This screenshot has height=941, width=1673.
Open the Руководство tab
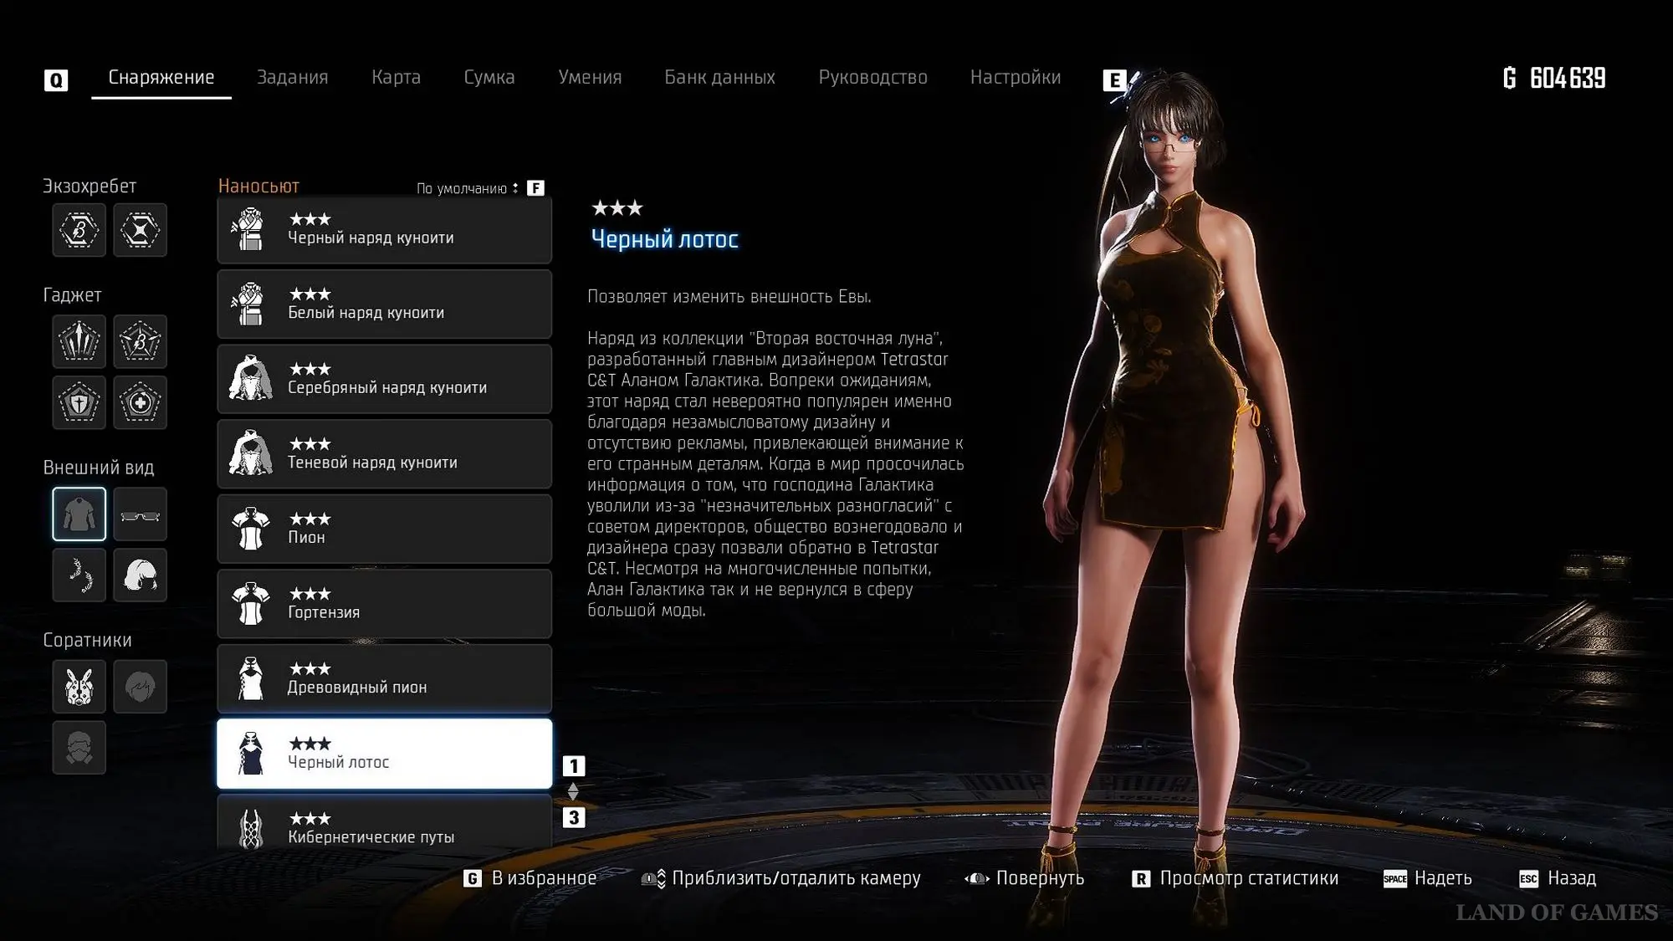(x=872, y=77)
